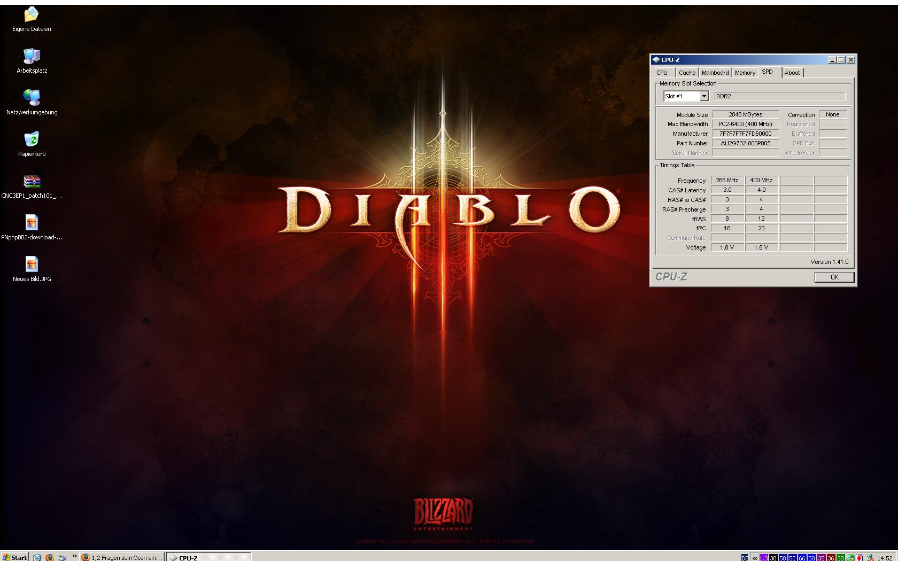This screenshot has height=561, width=898.
Task: Click the tRAS value 12
Action: 762,219
